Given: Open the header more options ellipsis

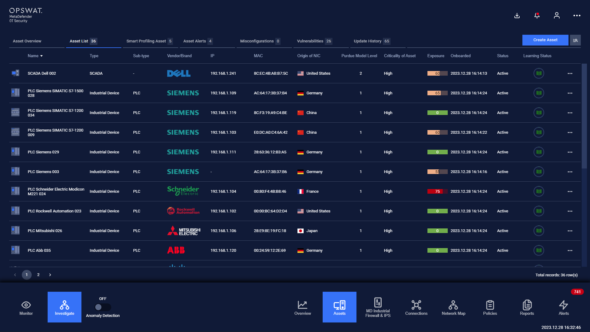Looking at the screenshot, I should point(577,15).
